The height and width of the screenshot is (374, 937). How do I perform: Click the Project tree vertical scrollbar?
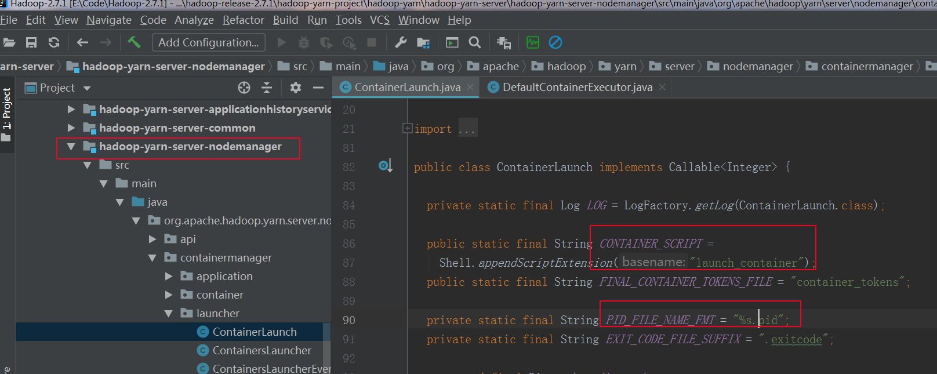(327, 348)
